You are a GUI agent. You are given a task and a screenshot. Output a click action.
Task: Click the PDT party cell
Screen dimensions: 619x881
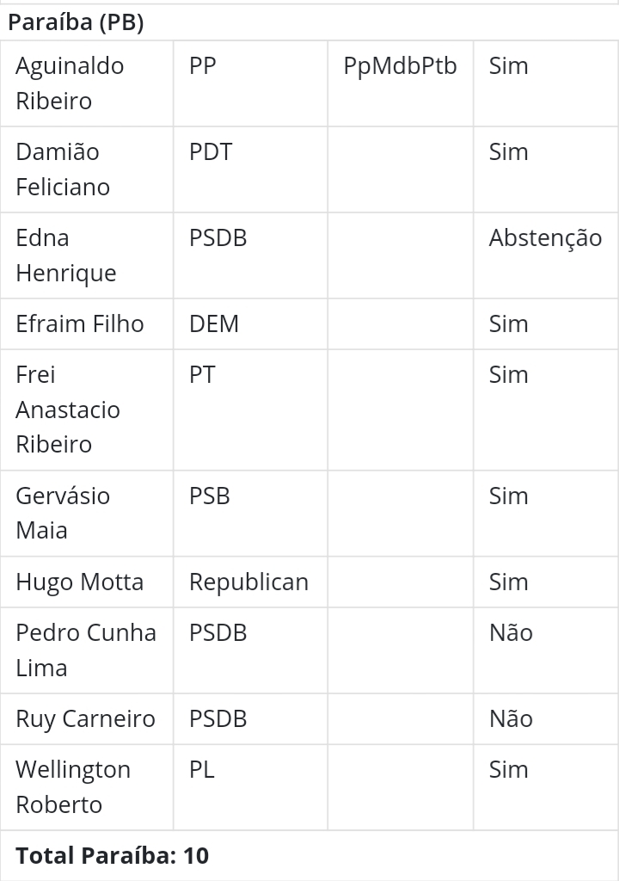[211, 152]
